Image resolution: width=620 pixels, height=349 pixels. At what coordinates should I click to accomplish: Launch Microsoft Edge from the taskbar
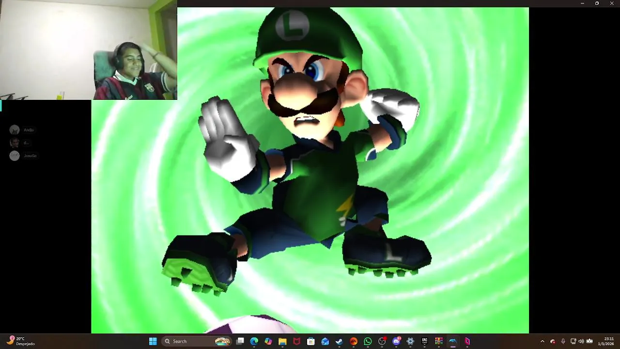tap(254, 341)
